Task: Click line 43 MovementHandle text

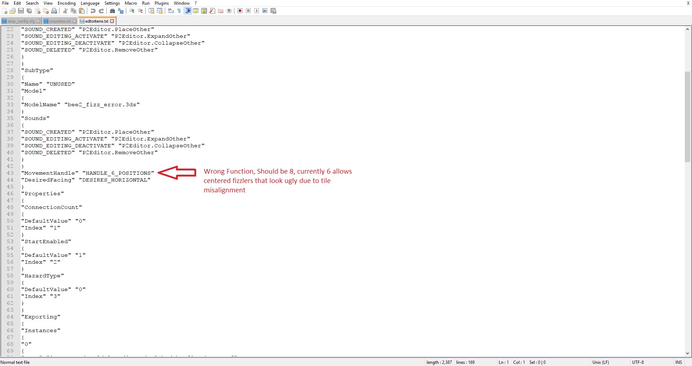Action: [50, 173]
